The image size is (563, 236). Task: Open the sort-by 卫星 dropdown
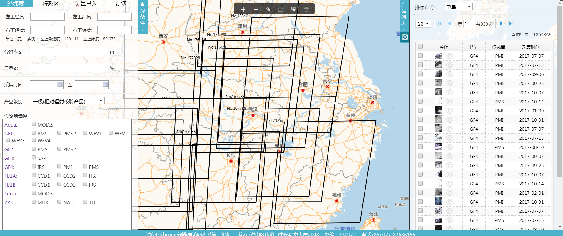(458, 7)
